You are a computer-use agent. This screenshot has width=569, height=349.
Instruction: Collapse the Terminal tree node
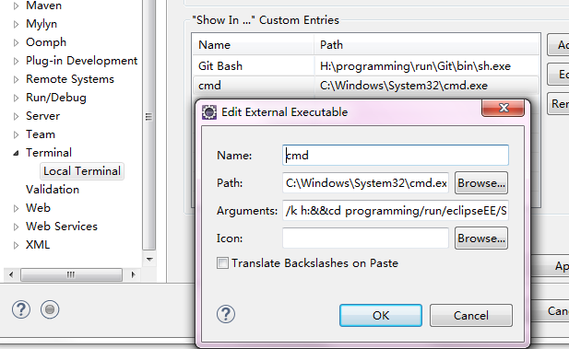pyautogui.click(x=16, y=153)
